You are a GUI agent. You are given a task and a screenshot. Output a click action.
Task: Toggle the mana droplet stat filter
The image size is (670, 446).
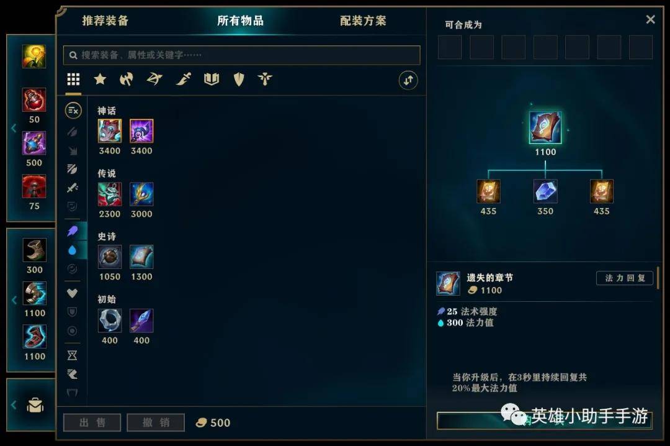[72, 250]
